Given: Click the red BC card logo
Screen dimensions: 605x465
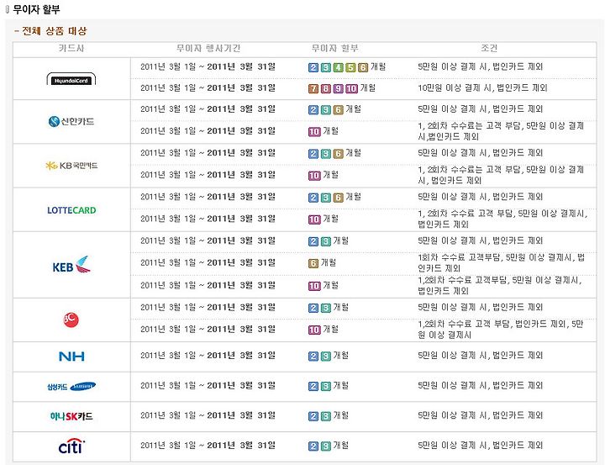Looking at the screenshot, I should coord(71,320).
